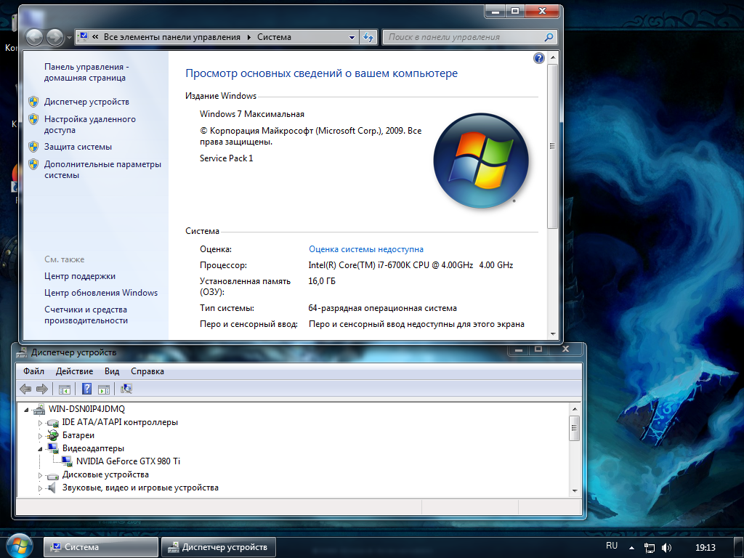Expand the 'Дисковые устройства' node arrow

[41, 475]
